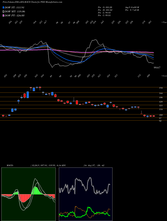Click the 144 price level label
The height and width of the screenshot is (221, 167).
tap(161, 93)
